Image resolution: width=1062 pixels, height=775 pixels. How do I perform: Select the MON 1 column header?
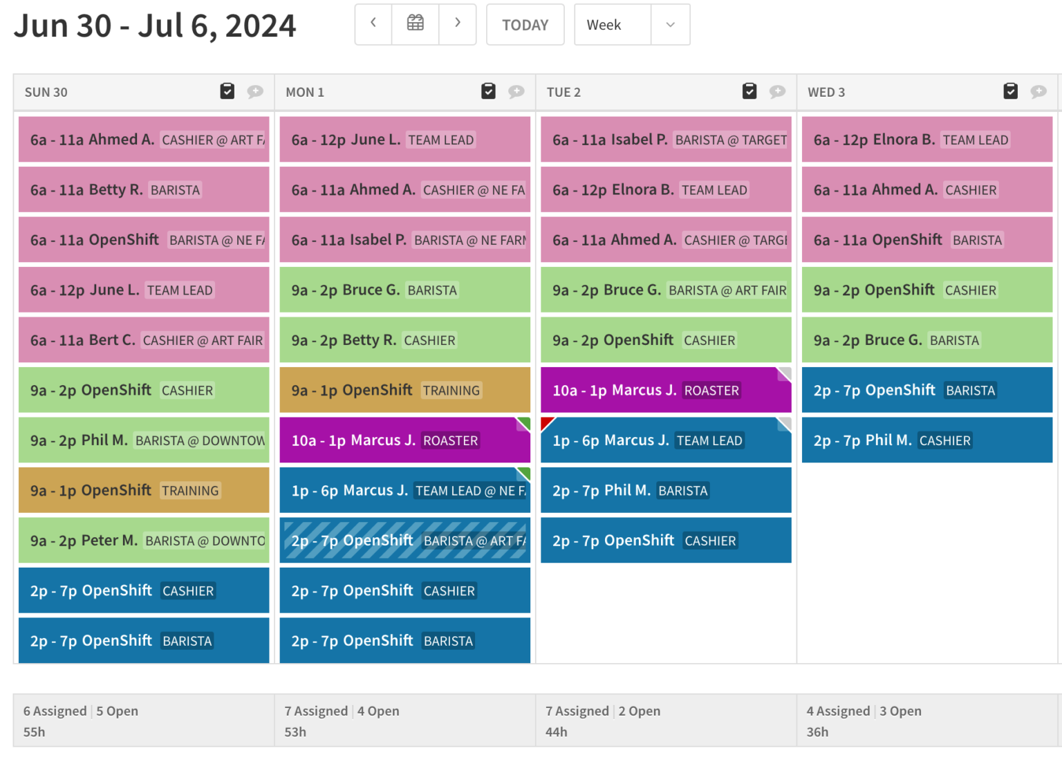(x=305, y=92)
